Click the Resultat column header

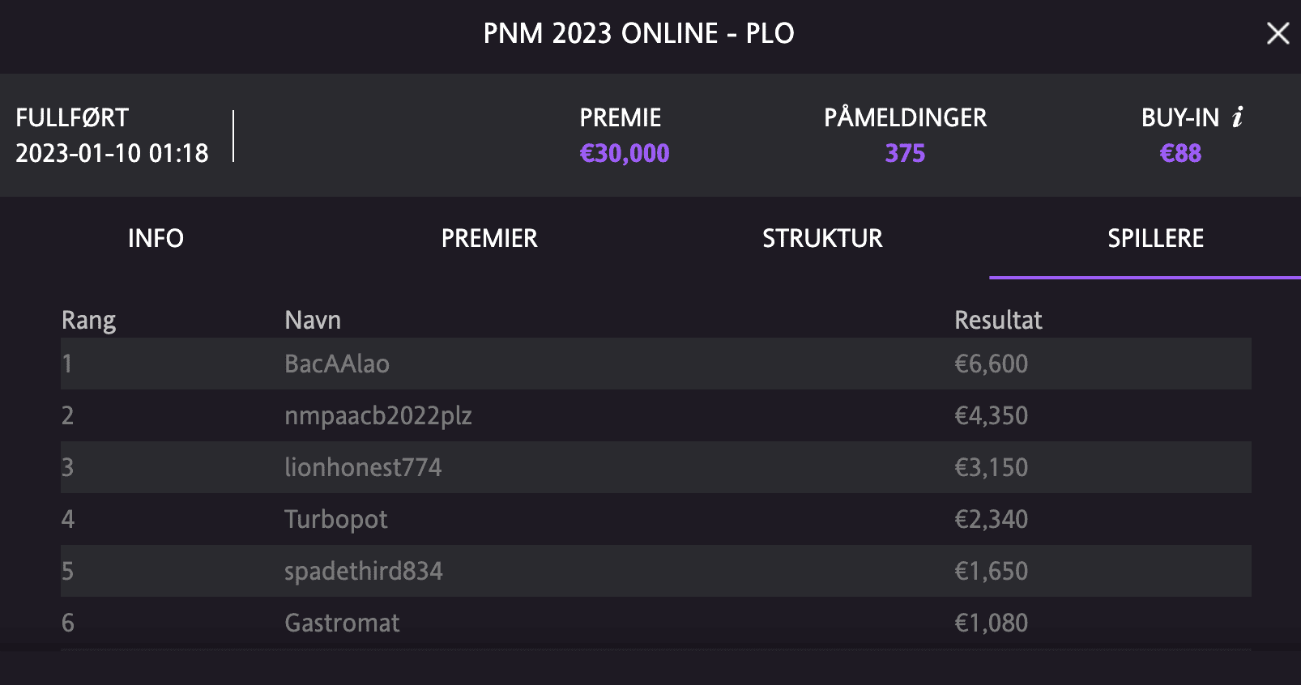coord(998,320)
